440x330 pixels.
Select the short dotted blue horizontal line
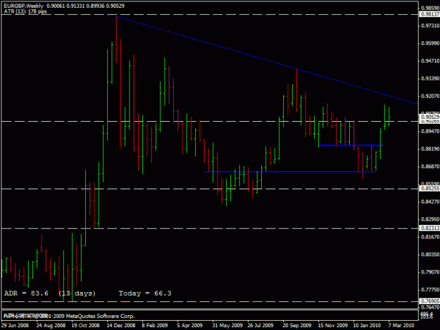(351, 145)
